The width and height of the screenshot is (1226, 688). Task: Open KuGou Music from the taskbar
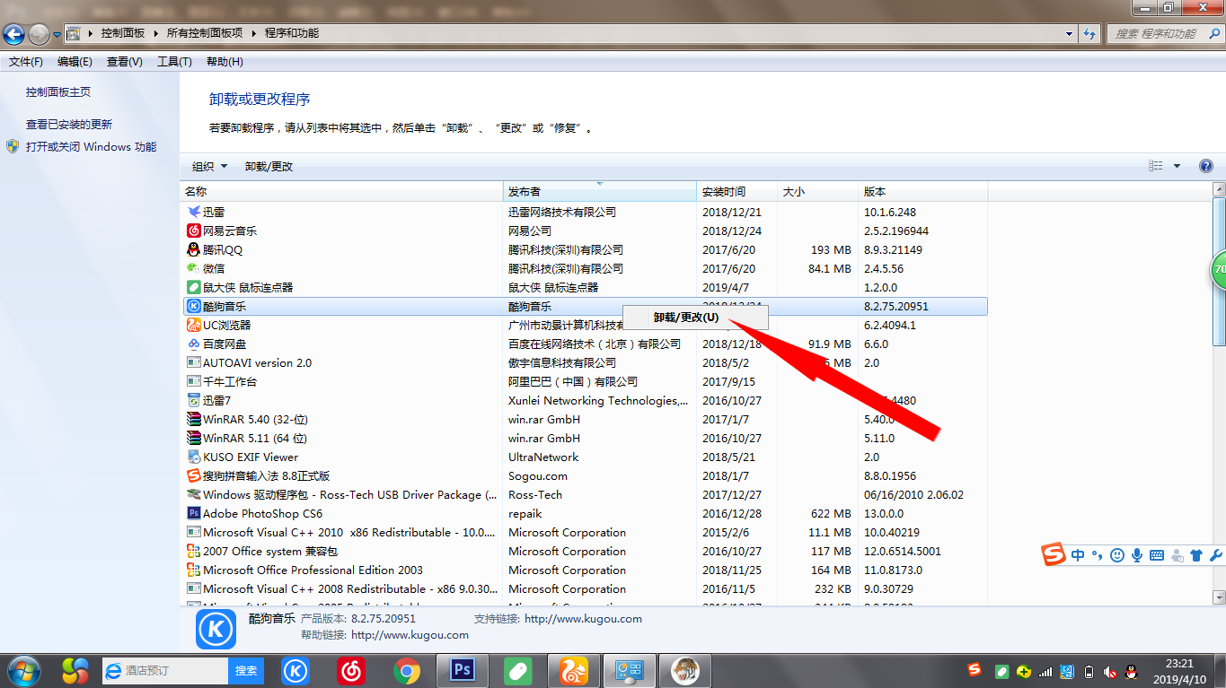click(x=295, y=670)
